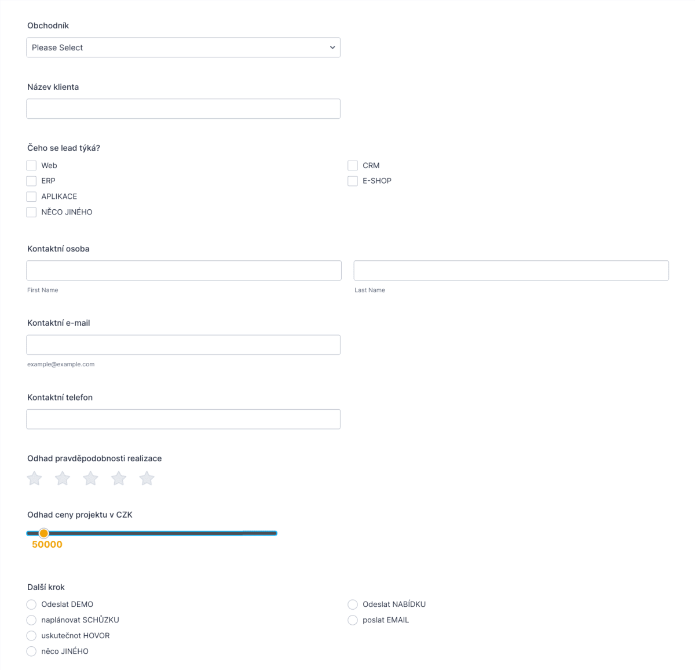The image size is (695, 670).
Task: Select naplánovat SCHŮZKU as next step
Action: click(x=31, y=620)
